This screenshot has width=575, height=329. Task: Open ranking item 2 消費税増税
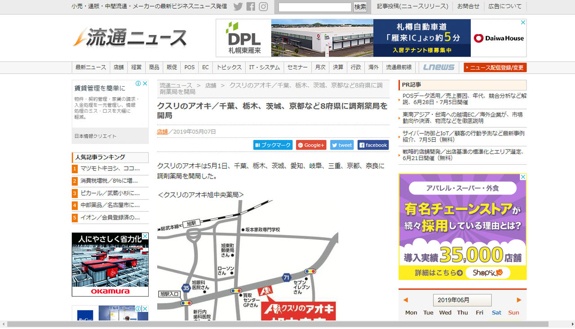pyautogui.click(x=110, y=181)
